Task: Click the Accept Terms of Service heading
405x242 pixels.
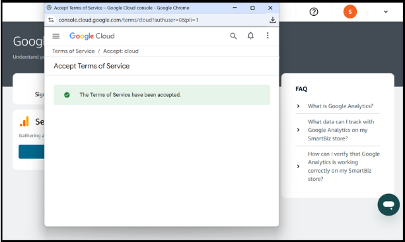Action: [x=91, y=66]
